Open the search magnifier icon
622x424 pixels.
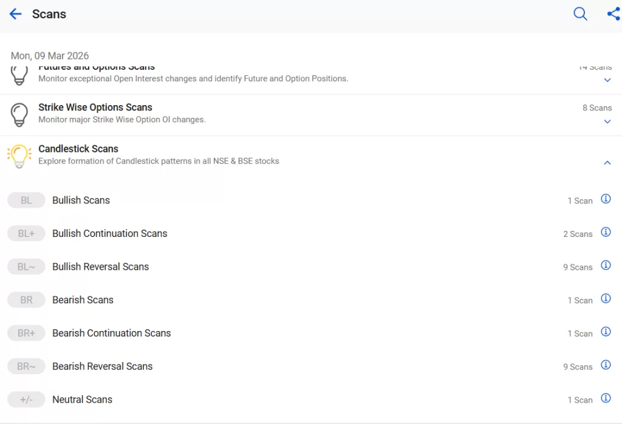(x=580, y=14)
